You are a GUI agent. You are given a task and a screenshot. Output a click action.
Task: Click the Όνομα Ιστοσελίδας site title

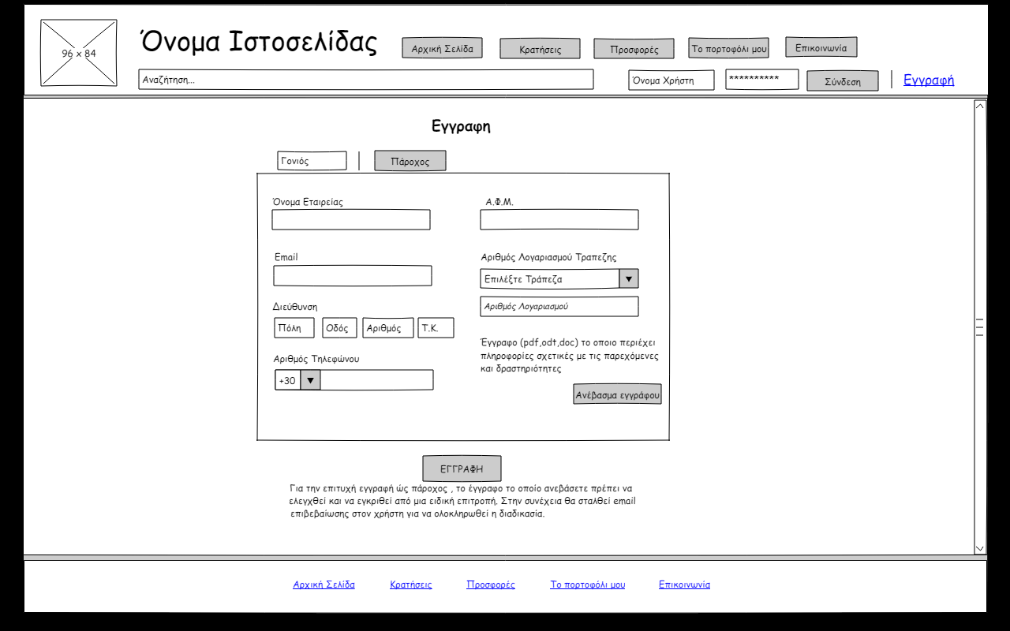click(259, 42)
